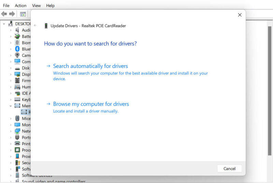273x183 pixels.
Task: Expand the Bluetooth category chevron
Action: click(x=11, y=49)
